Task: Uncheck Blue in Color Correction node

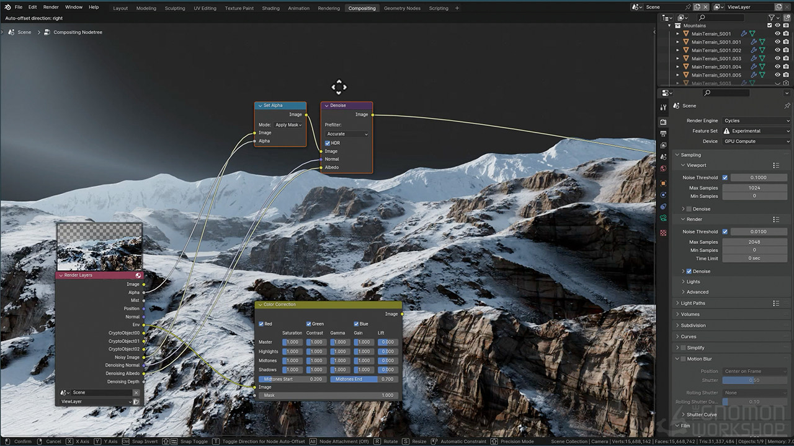Action: coord(356,324)
